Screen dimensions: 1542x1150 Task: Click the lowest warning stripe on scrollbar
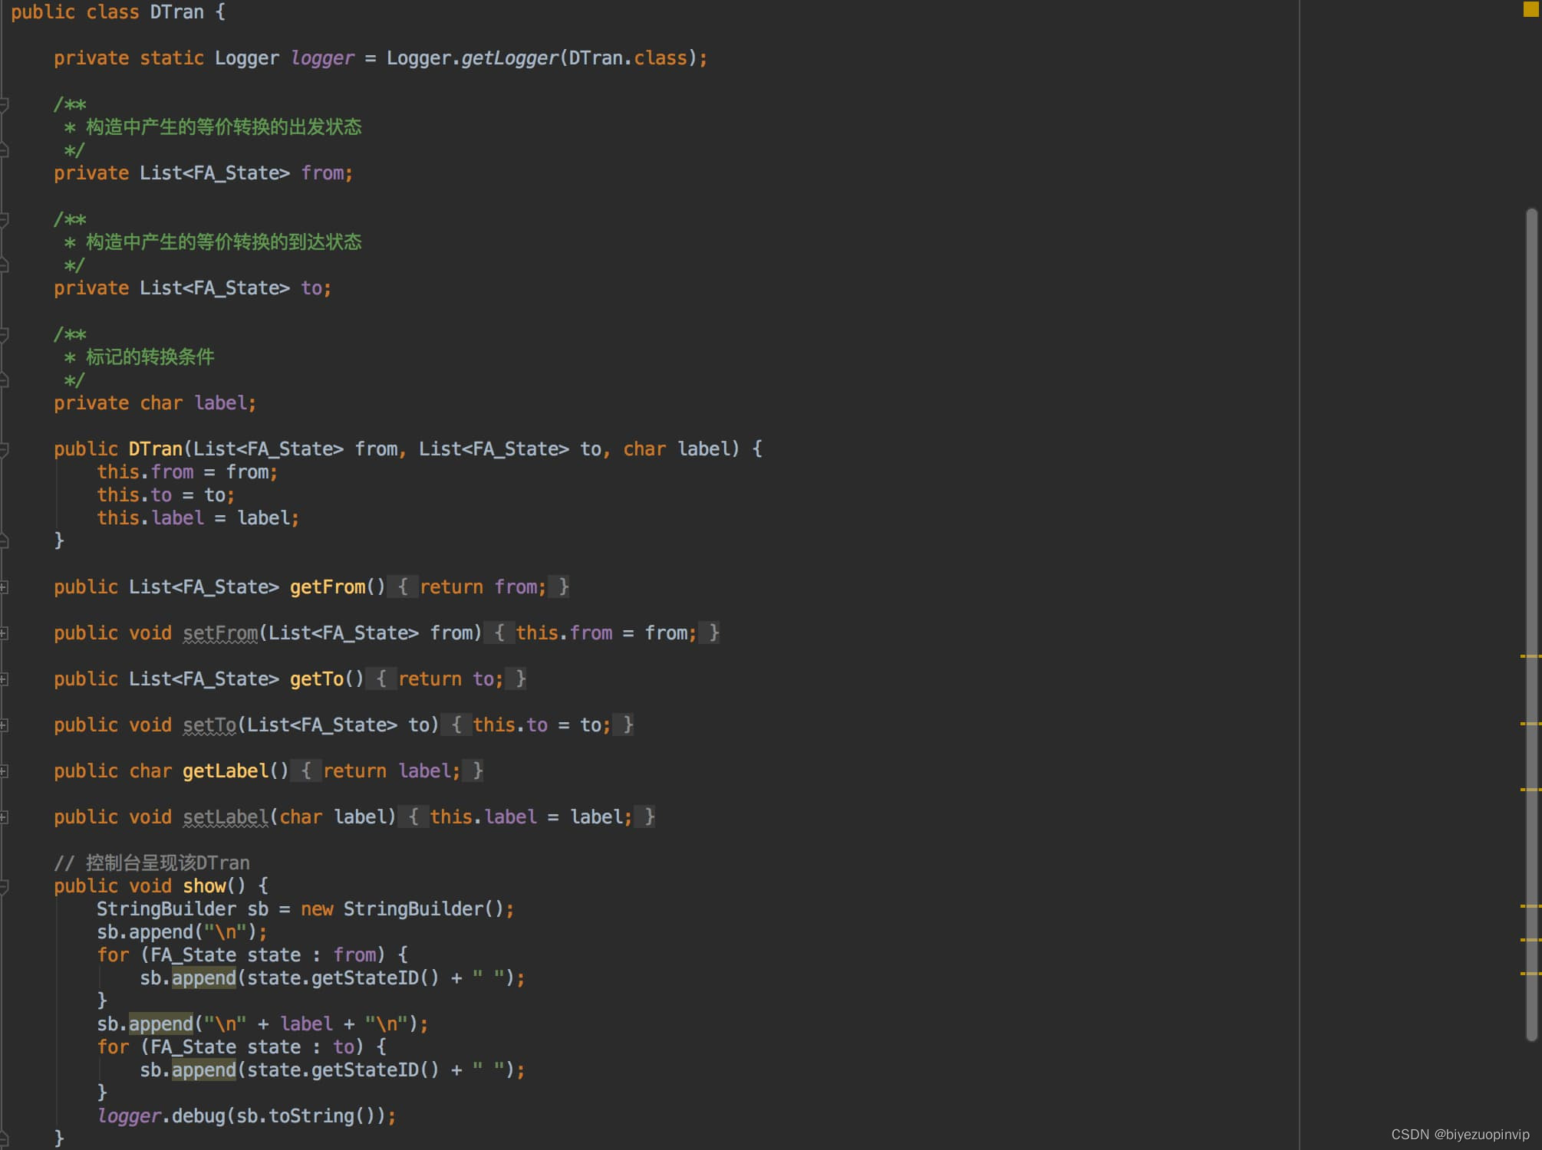point(1530,974)
